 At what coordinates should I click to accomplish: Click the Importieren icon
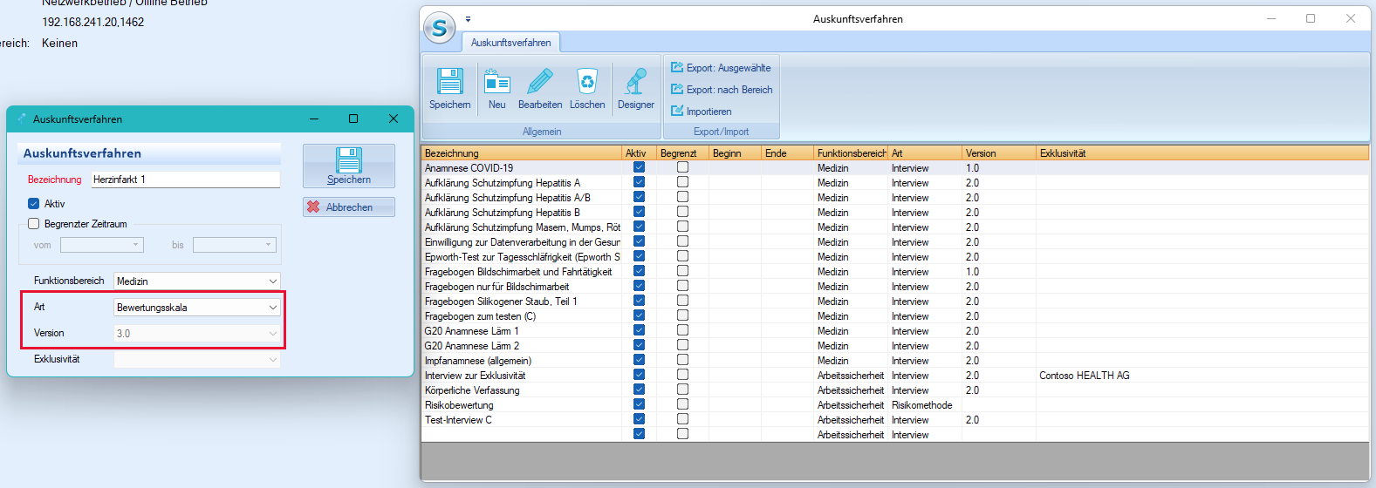pyautogui.click(x=677, y=112)
